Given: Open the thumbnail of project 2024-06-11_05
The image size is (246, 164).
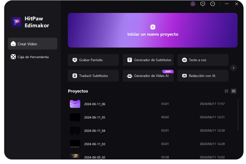Looking at the screenshot, I should coord(75,117).
